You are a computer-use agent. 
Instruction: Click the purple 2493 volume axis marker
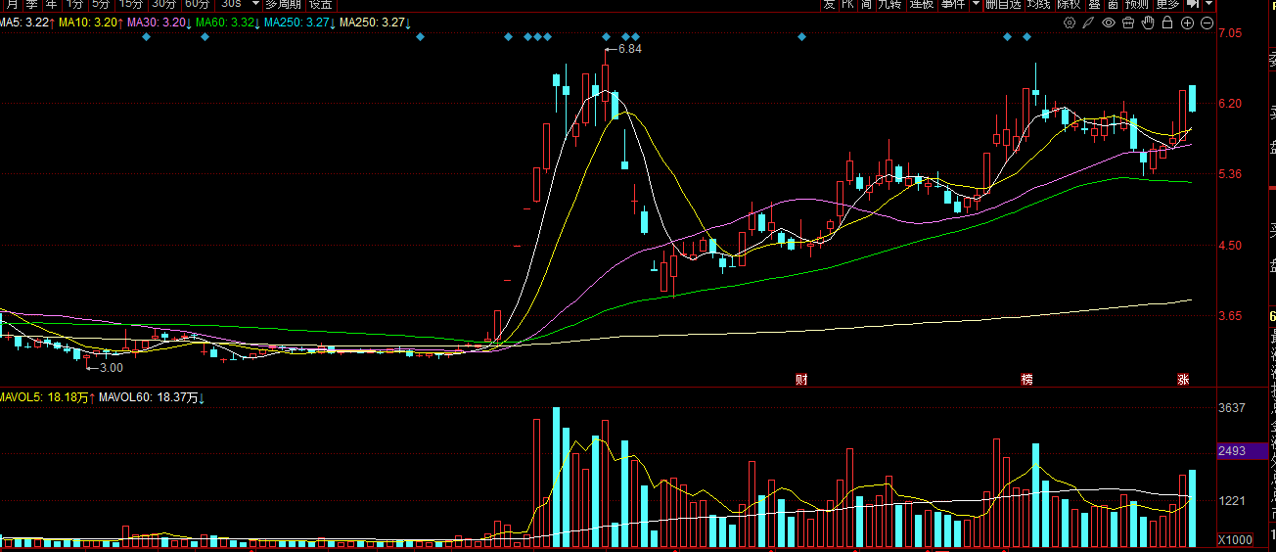(x=1231, y=451)
